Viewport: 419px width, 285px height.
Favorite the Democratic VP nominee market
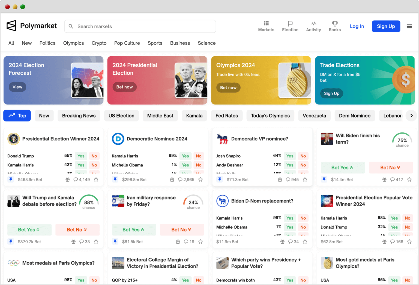coord(305,179)
